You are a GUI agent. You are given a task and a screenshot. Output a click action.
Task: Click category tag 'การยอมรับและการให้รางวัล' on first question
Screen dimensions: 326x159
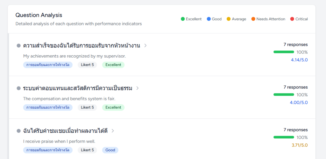(48, 65)
